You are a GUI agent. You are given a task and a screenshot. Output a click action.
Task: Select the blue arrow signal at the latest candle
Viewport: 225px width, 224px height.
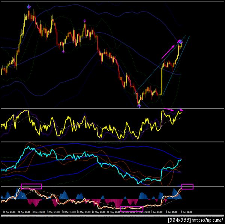click(181, 42)
